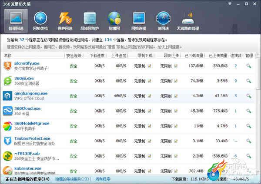Edit upload limit for alicnotify.exe

(x=176, y=66)
